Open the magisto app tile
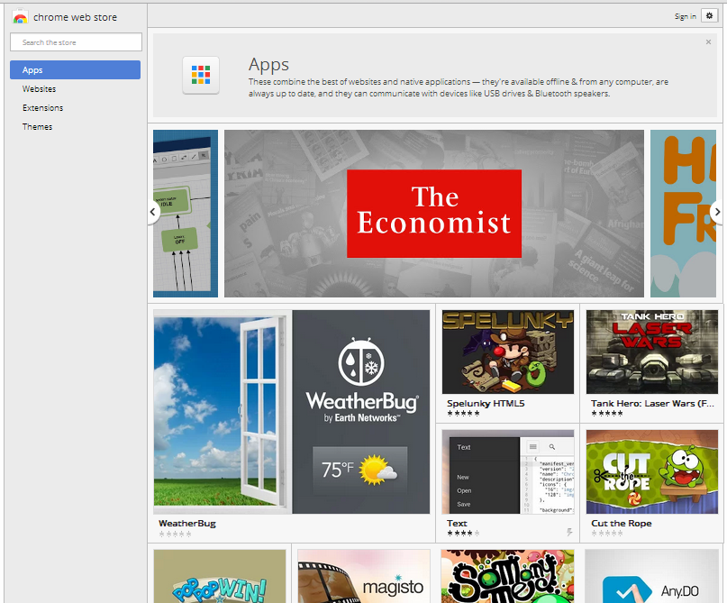This screenshot has width=727, height=603. [364, 576]
